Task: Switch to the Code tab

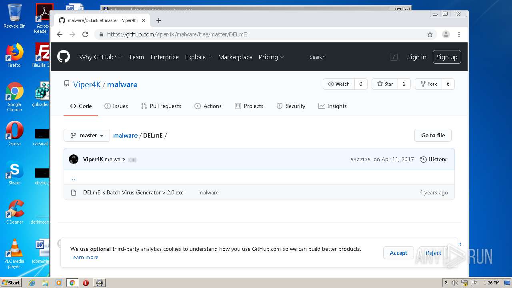Action: (81, 106)
